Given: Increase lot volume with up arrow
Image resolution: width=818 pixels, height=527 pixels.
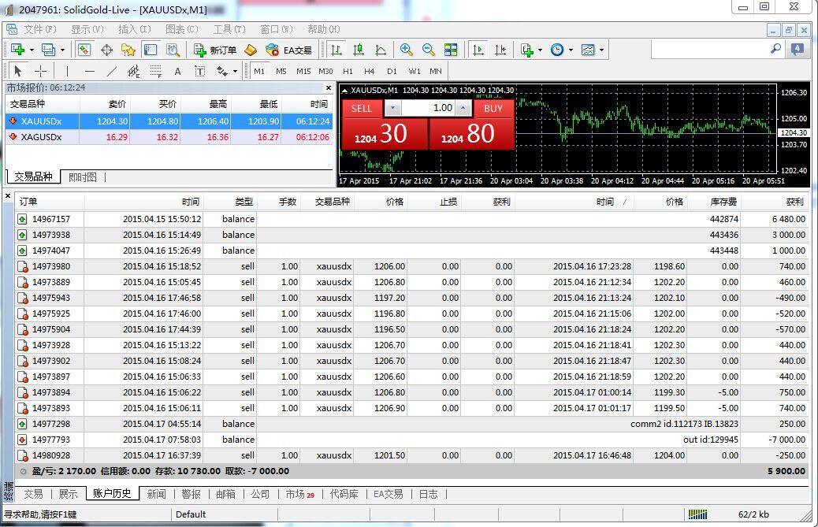Looking at the screenshot, I should (x=463, y=109).
